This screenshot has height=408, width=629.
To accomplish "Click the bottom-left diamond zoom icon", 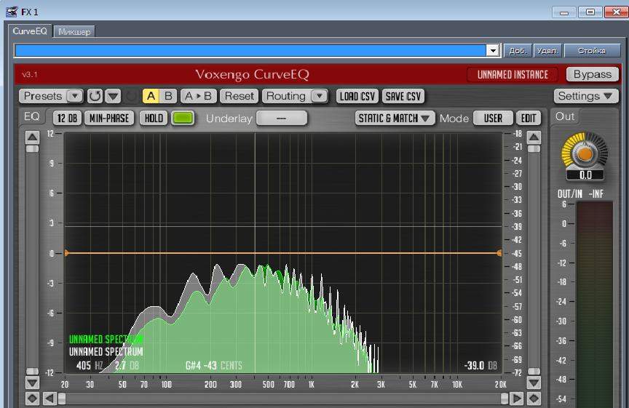I will [x=32, y=399].
